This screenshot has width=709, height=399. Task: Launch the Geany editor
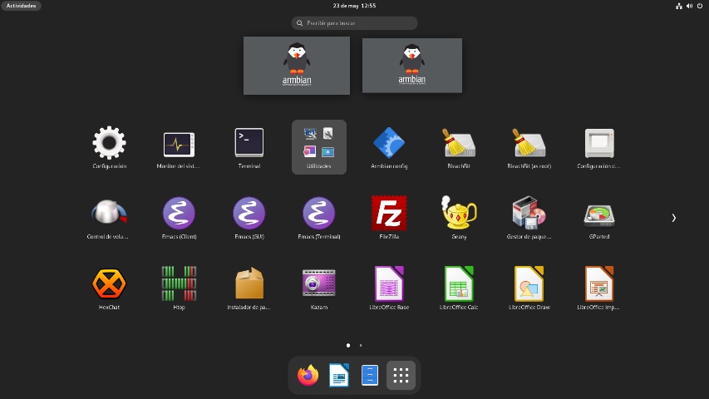click(459, 218)
